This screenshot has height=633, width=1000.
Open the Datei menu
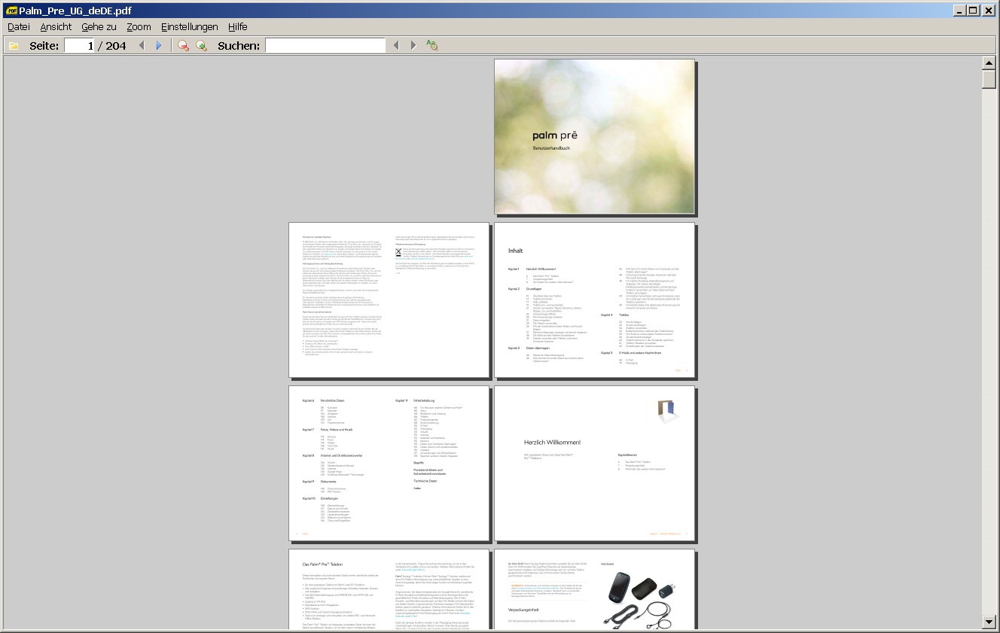tap(18, 26)
